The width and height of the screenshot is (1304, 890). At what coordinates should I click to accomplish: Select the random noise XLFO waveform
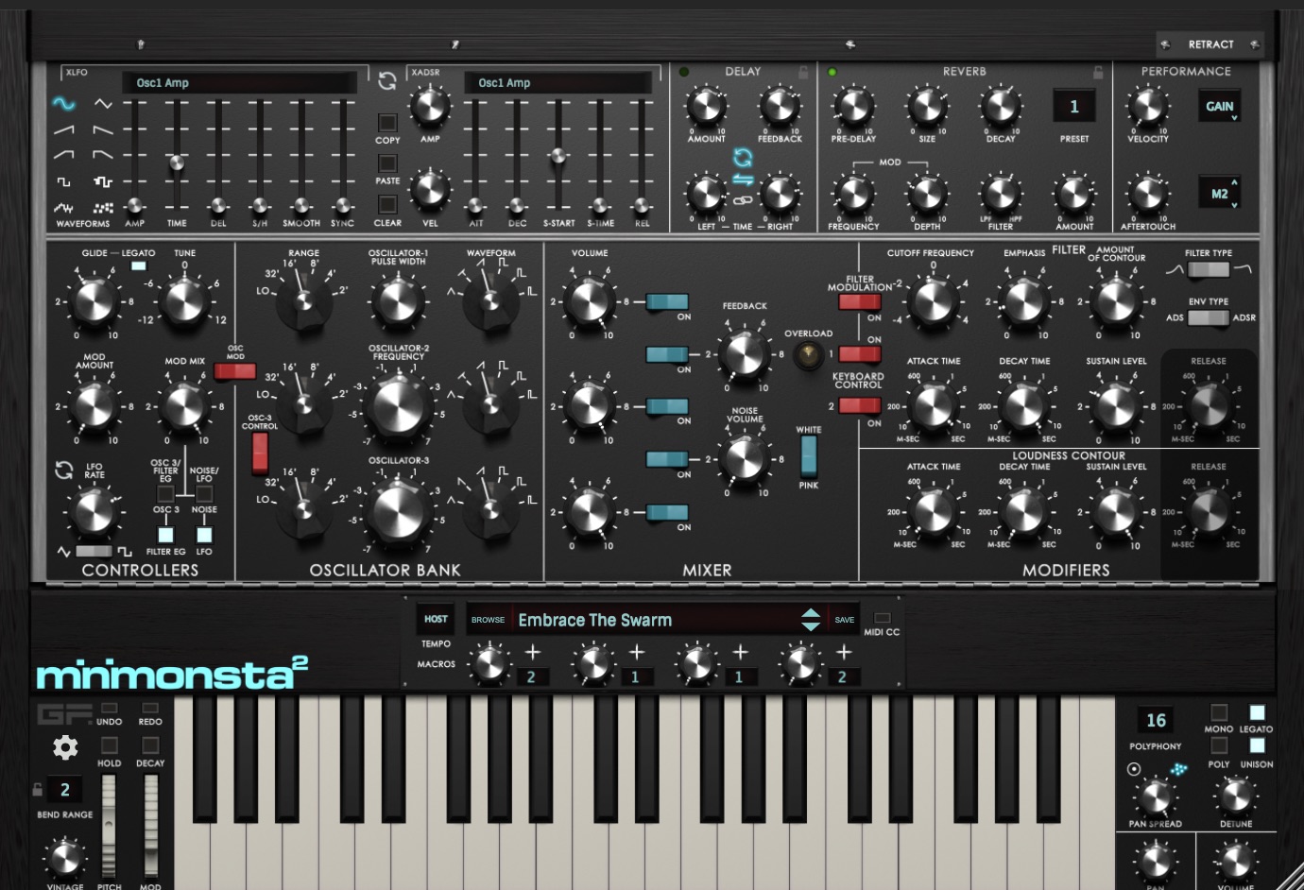[63, 207]
